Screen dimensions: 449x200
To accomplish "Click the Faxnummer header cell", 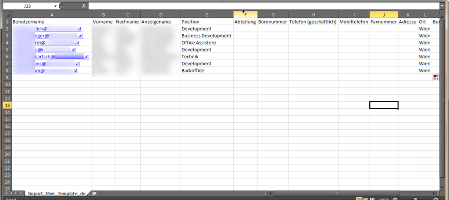I will coord(384,22).
